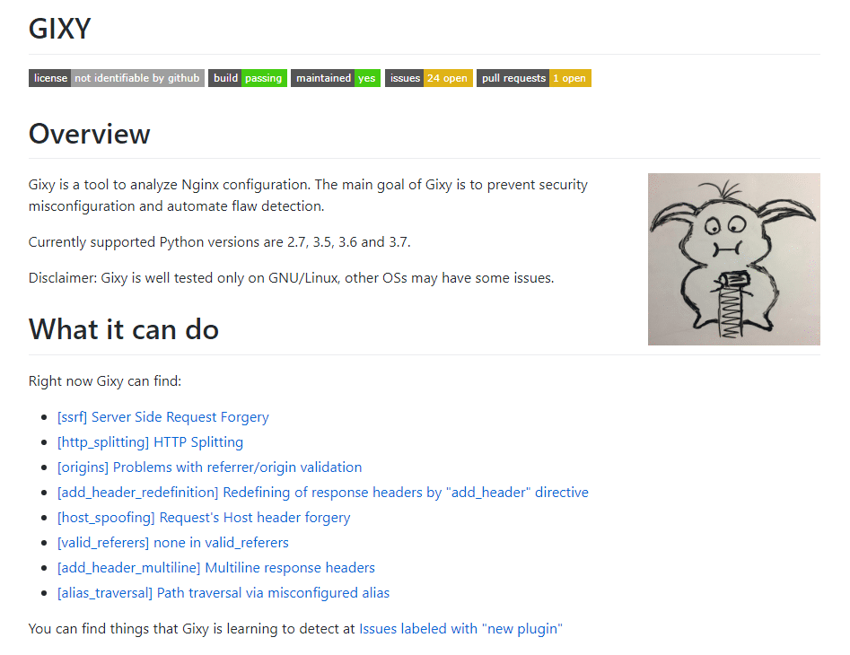Open the [alias_traversal] Path traversal link

[x=223, y=593]
